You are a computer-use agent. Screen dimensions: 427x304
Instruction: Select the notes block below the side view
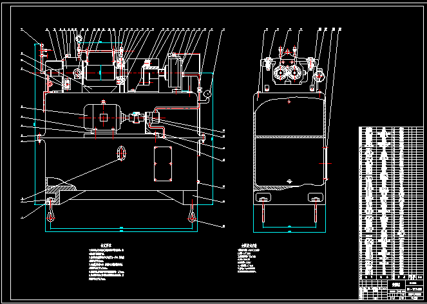(x=249, y=258)
